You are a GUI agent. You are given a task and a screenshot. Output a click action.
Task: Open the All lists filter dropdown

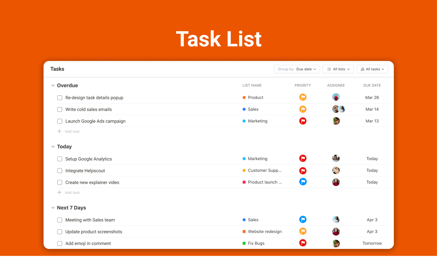click(x=338, y=69)
